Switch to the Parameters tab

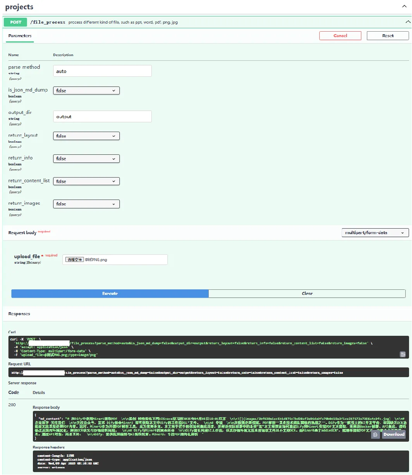20,36
